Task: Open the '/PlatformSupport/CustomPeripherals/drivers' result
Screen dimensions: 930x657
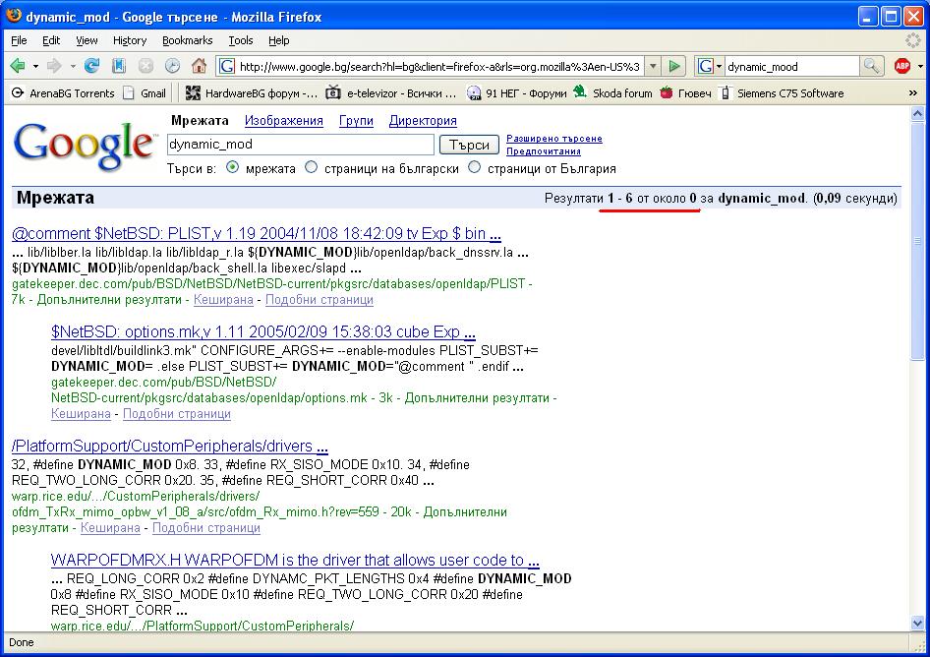Action: click(x=170, y=446)
